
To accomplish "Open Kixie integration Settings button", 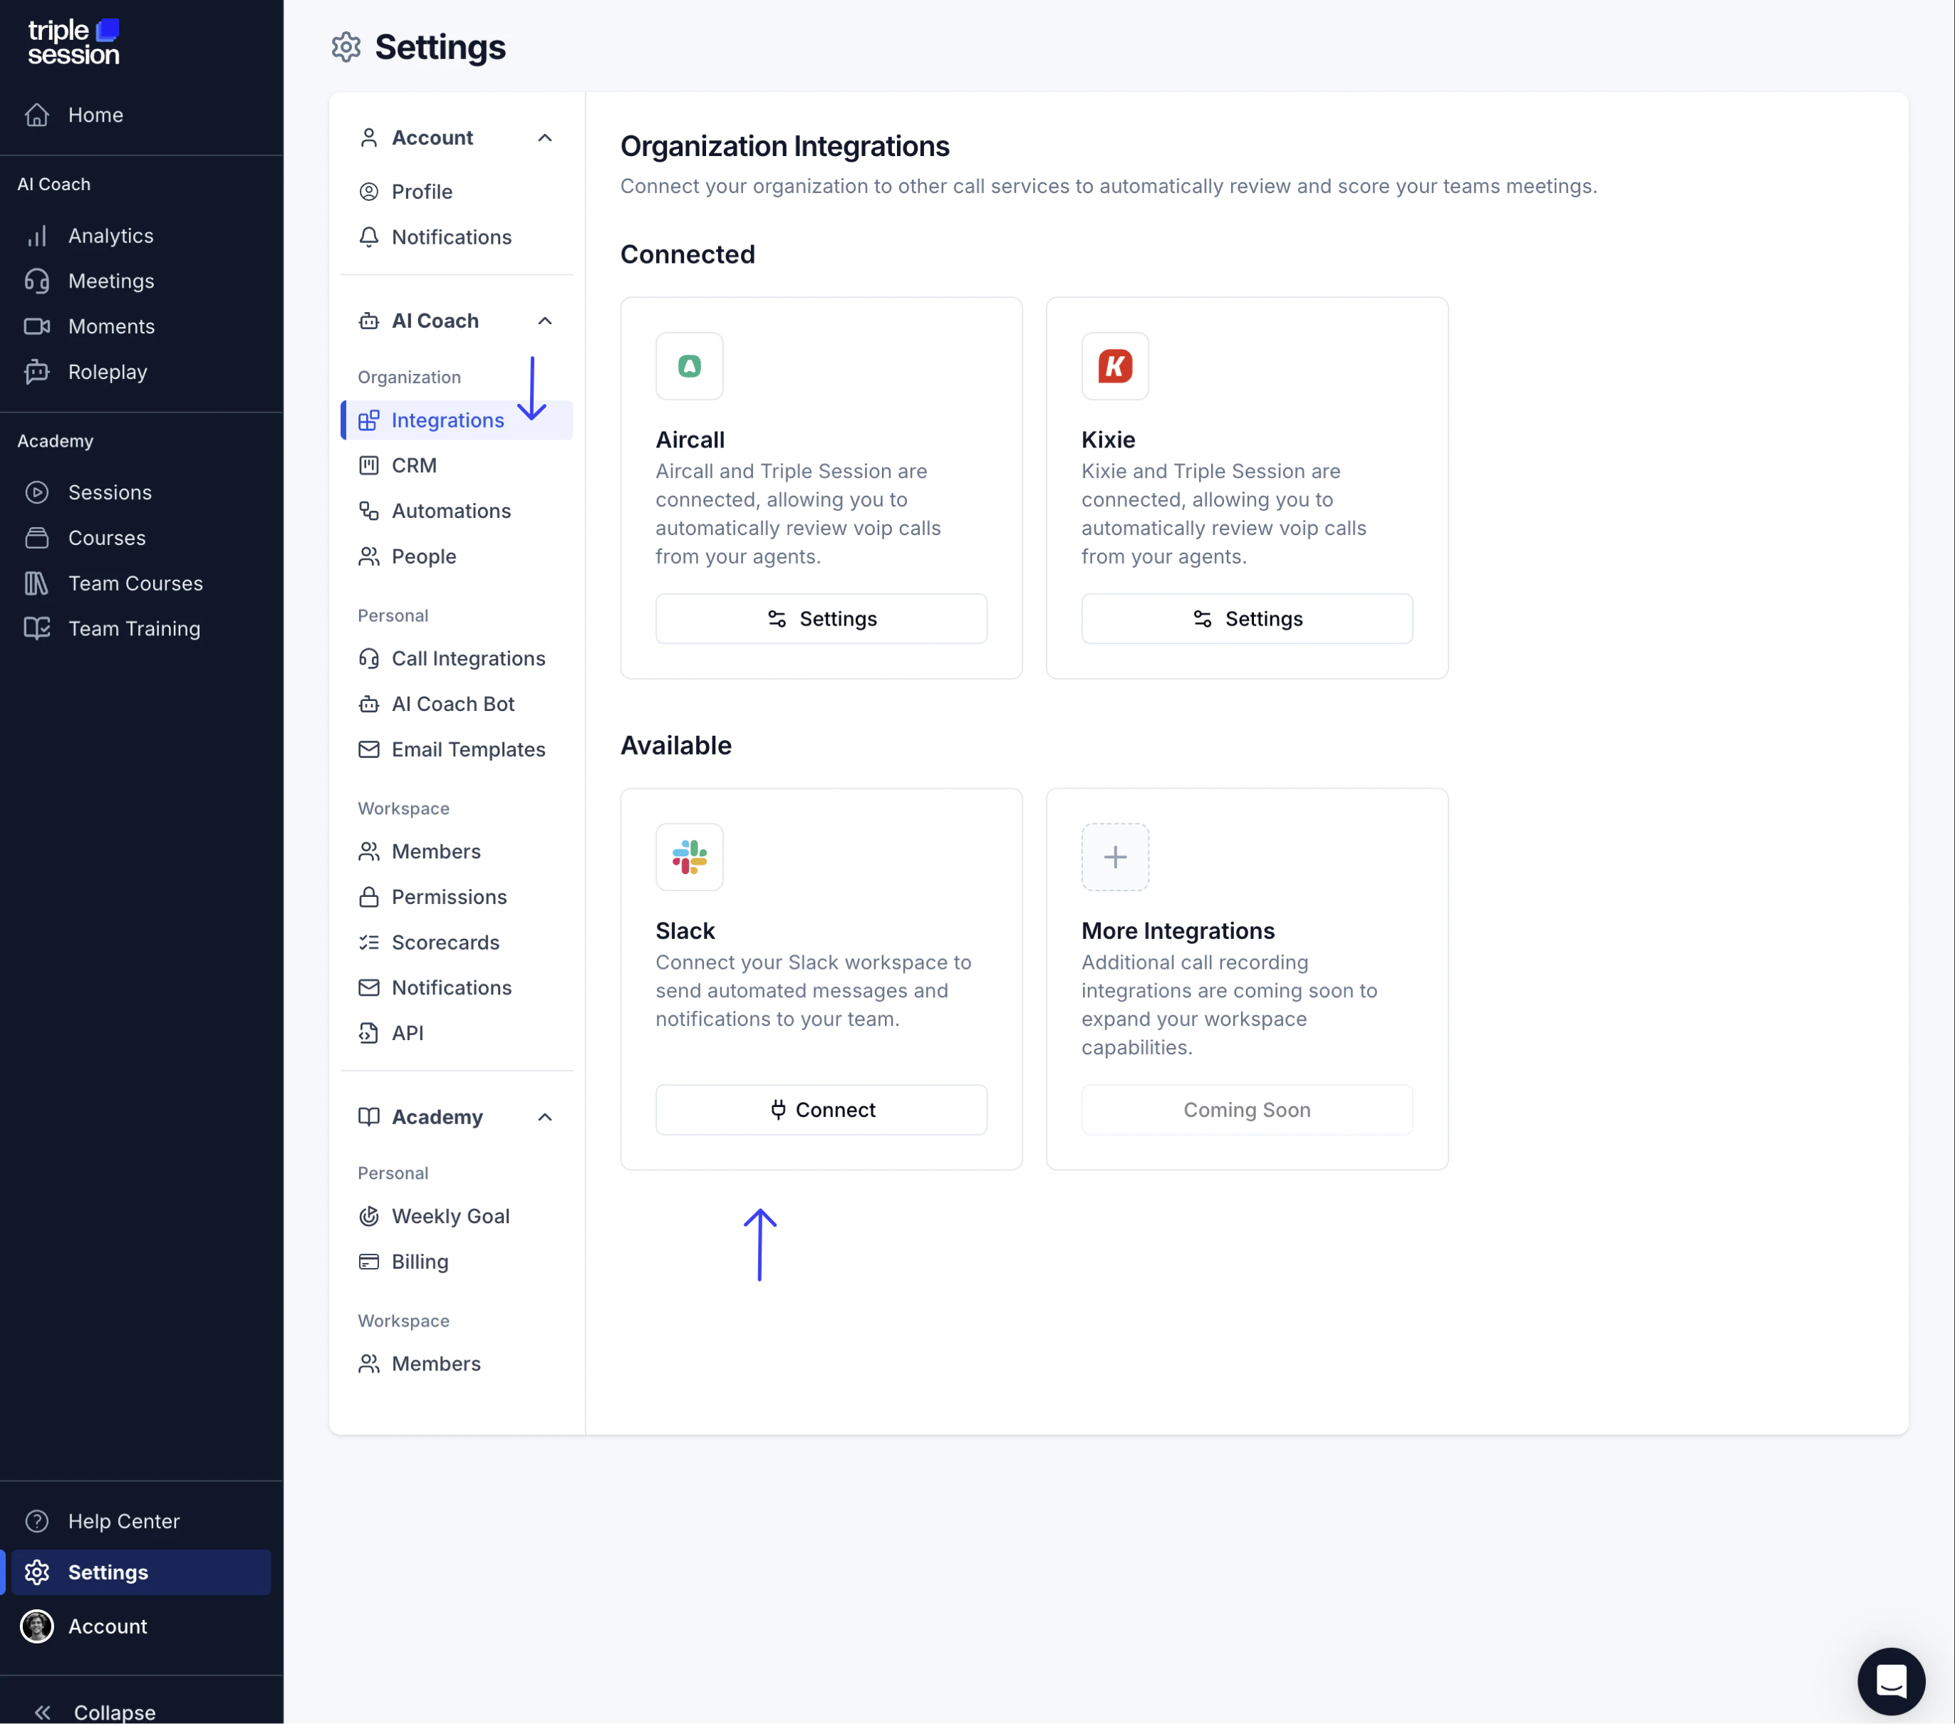I will [x=1248, y=620].
